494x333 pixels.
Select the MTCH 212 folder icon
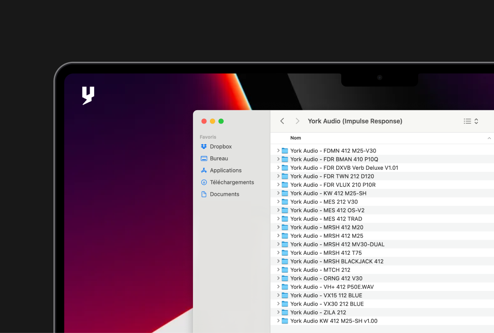[x=285, y=270]
